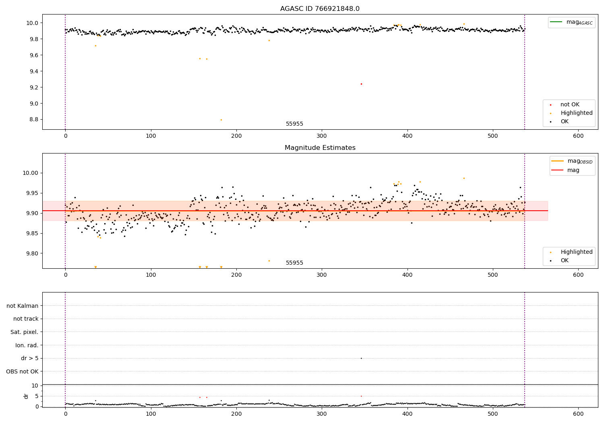Click y-axis tick '9.6' in top plot
Viewport: 604px width, 423px height.
pos(34,55)
